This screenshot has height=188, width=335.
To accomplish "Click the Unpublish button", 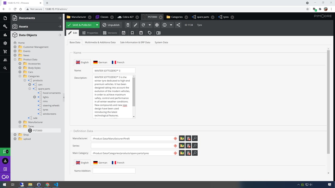I will (x=111, y=25).
